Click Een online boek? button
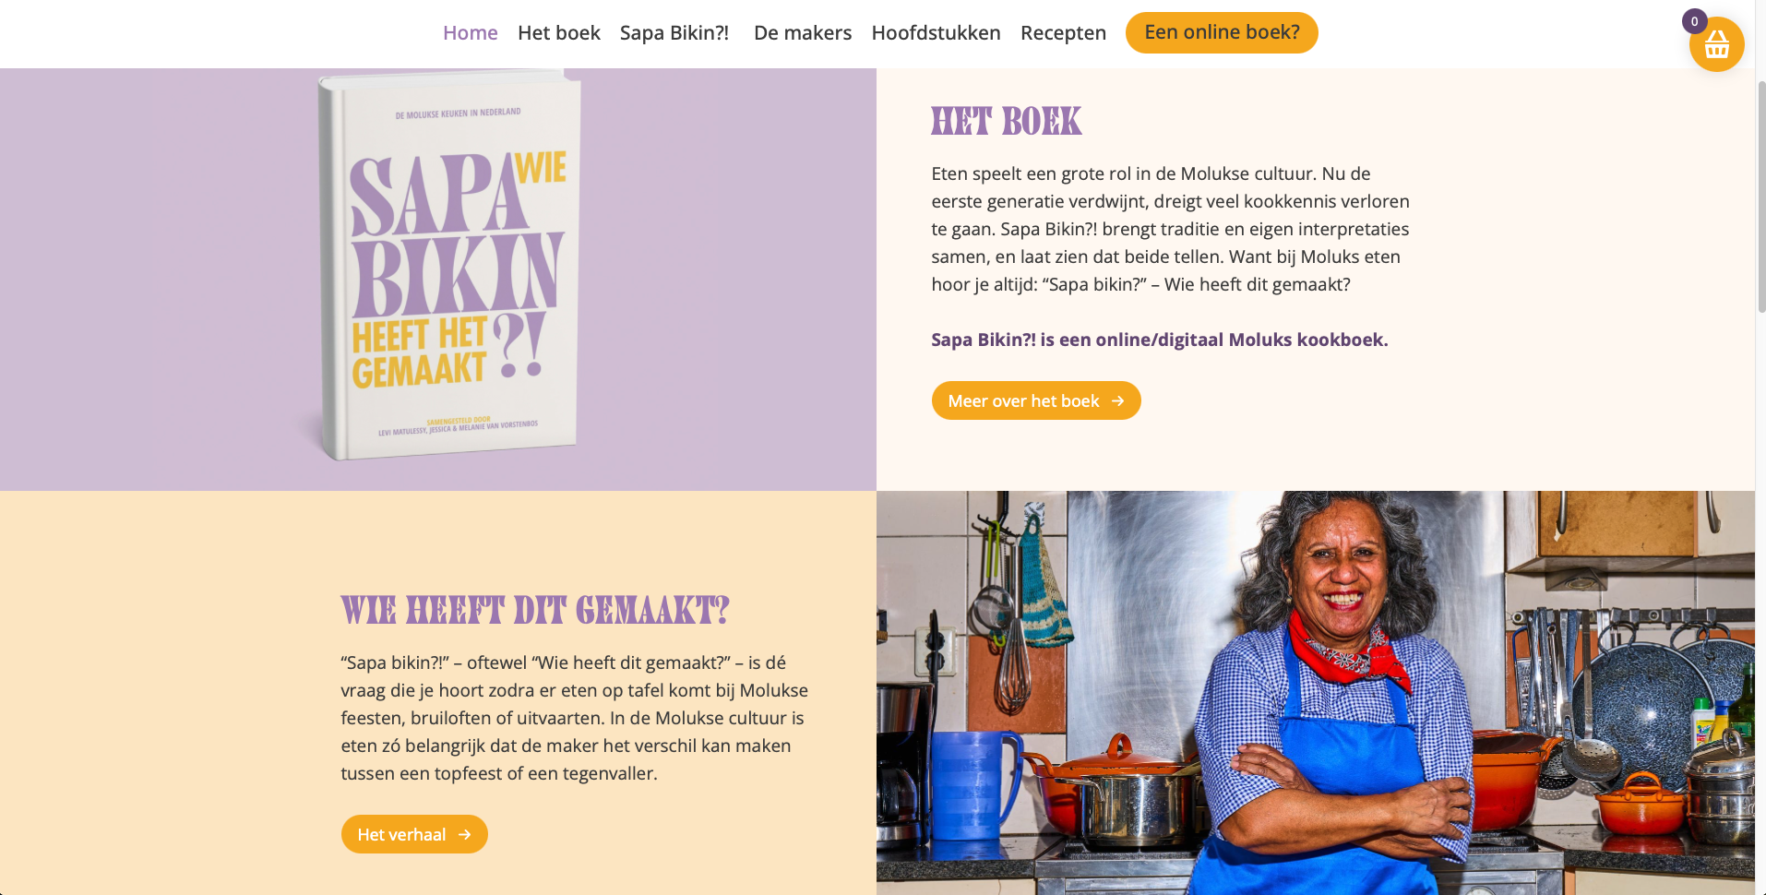This screenshot has height=895, width=1766. 1222,32
